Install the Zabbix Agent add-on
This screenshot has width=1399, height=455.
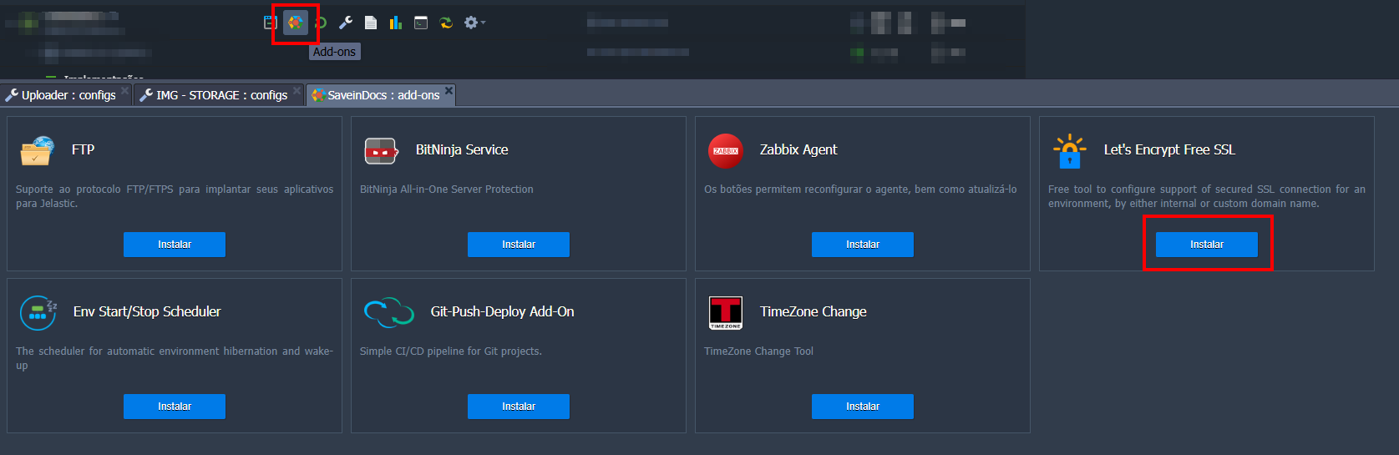click(863, 245)
